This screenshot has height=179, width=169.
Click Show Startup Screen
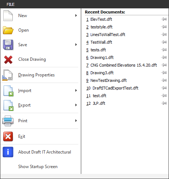(38, 167)
